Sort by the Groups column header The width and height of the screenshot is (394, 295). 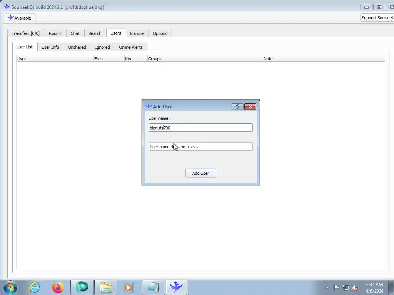tap(205, 59)
